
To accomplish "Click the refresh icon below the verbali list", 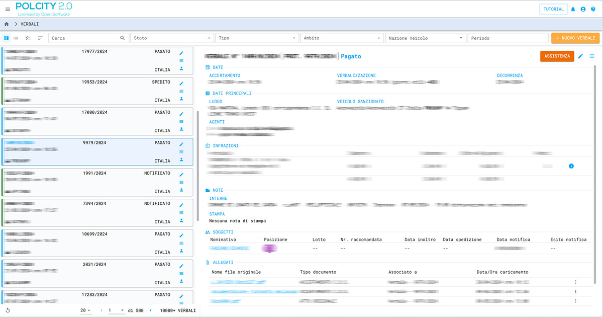I will click(8, 310).
